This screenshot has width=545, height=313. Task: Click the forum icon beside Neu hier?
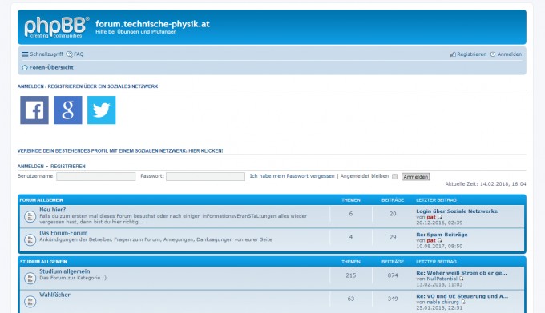30,216
